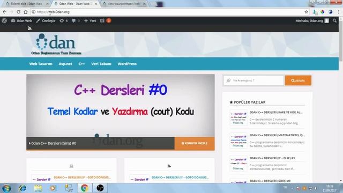Open Merhaba, 0dan.org account menu
The width and height of the screenshot is (343, 193).
click(x=312, y=20)
